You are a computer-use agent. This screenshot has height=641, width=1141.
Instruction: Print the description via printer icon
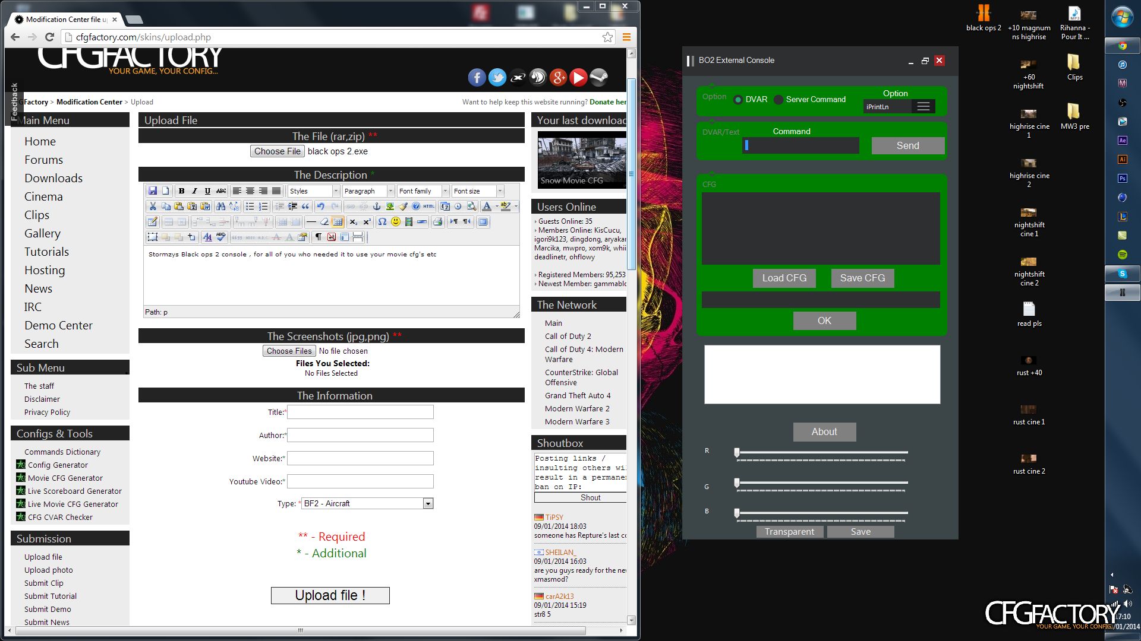point(438,222)
